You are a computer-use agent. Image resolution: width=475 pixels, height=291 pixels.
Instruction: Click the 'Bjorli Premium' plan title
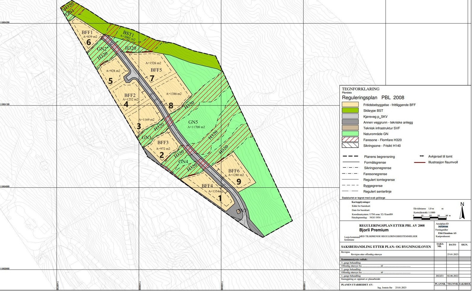point(374,230)
